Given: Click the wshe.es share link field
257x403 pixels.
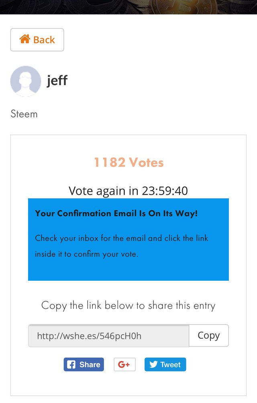Looking at the screenshot, I should coord(108,336).
